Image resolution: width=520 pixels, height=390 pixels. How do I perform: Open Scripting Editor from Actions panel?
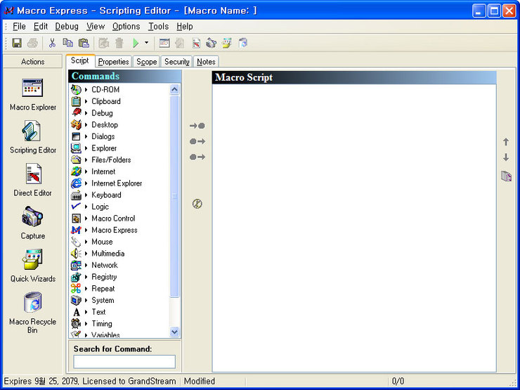pos(32,137)
